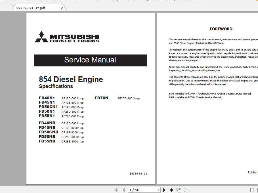Click the Mitsubishi Forklift Trucks logo
This screenshot has height=193, width=258.
[67, 37]
